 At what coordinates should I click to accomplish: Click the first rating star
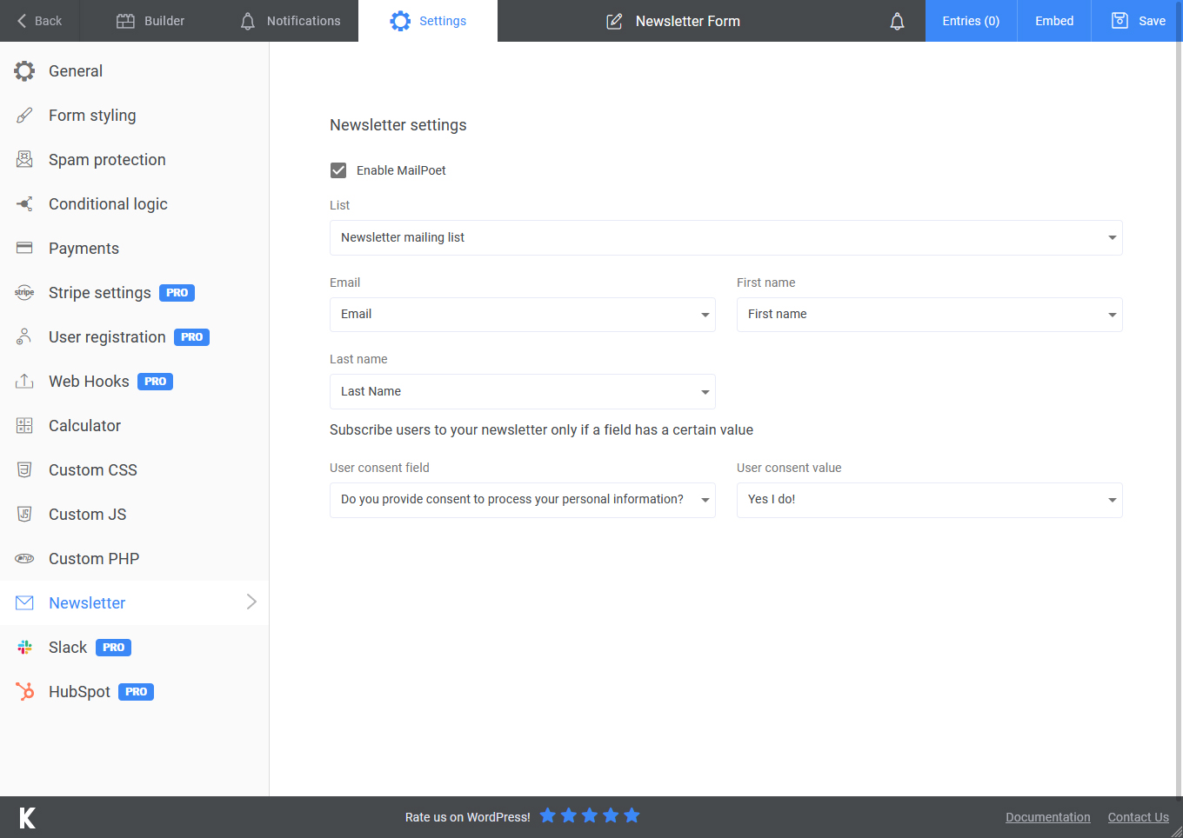coord(548,815)
